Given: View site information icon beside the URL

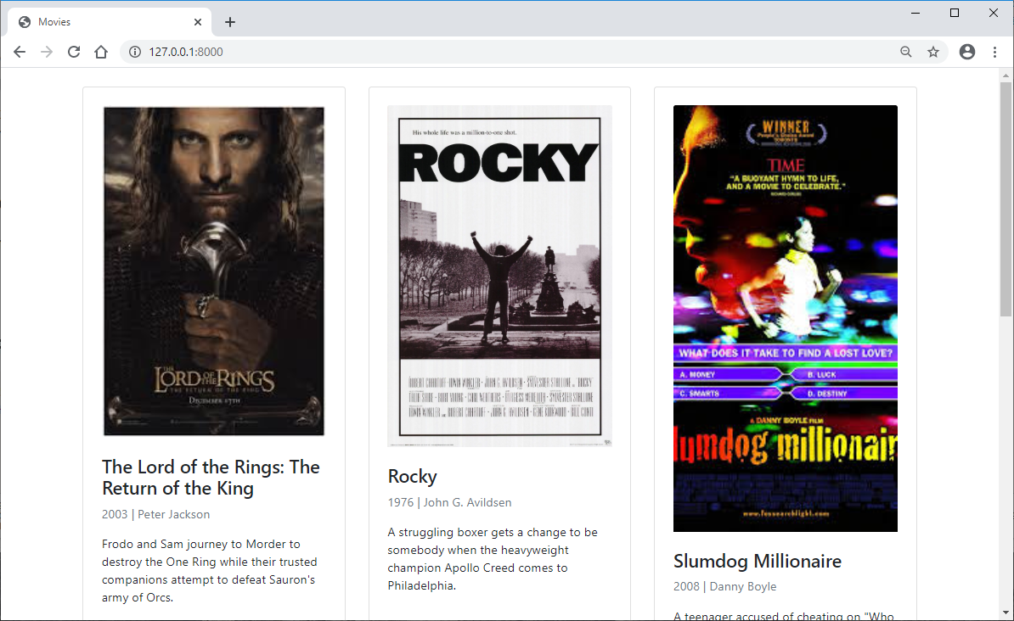Looking at the screenshot, I should pos(134,52).
